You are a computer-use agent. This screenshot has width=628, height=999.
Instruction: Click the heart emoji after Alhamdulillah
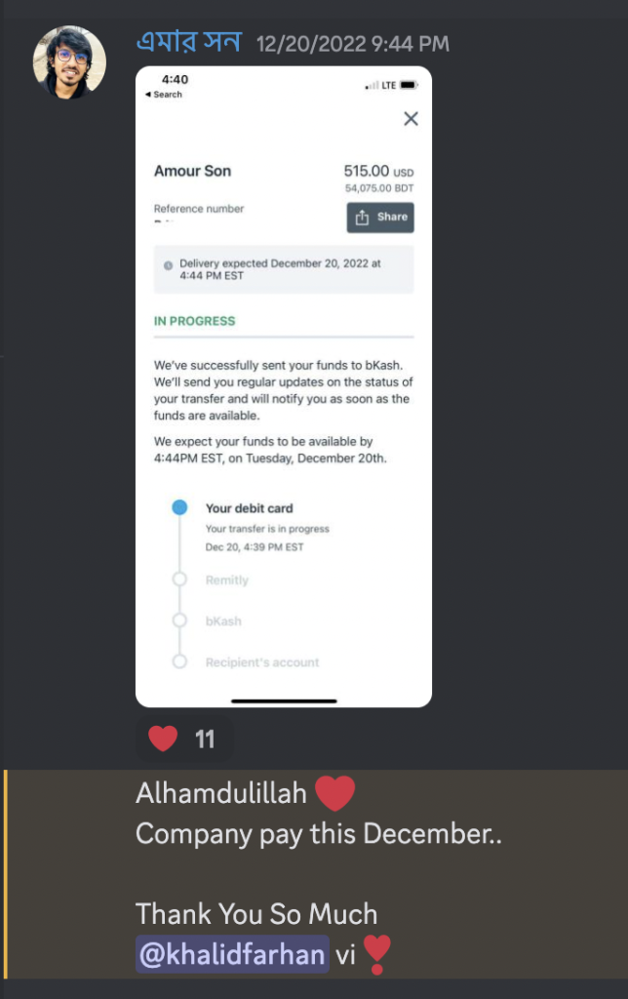(x=334, y=793)
